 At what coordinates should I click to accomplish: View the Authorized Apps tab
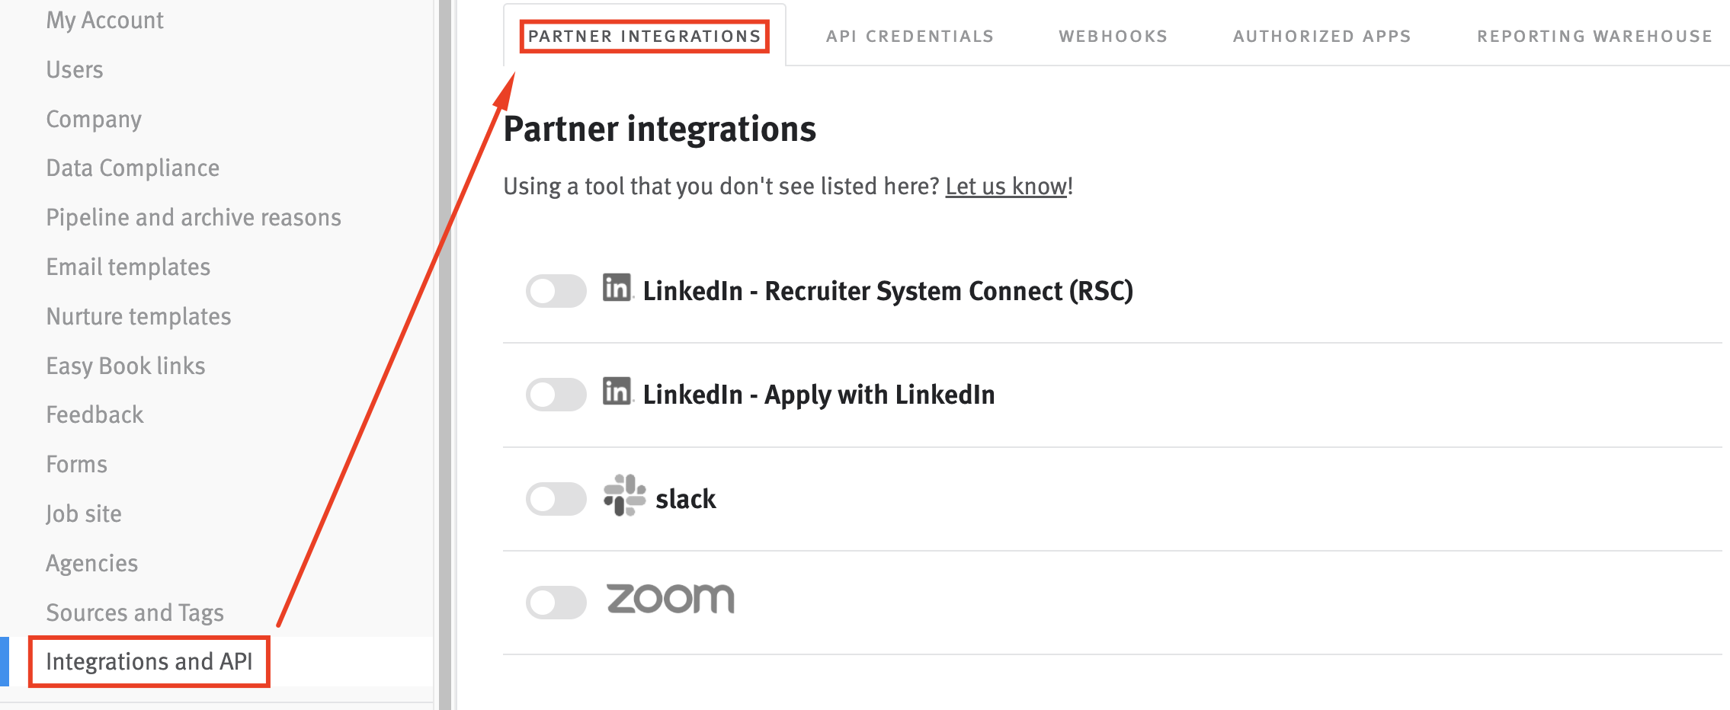click(x=1322, y=35)
